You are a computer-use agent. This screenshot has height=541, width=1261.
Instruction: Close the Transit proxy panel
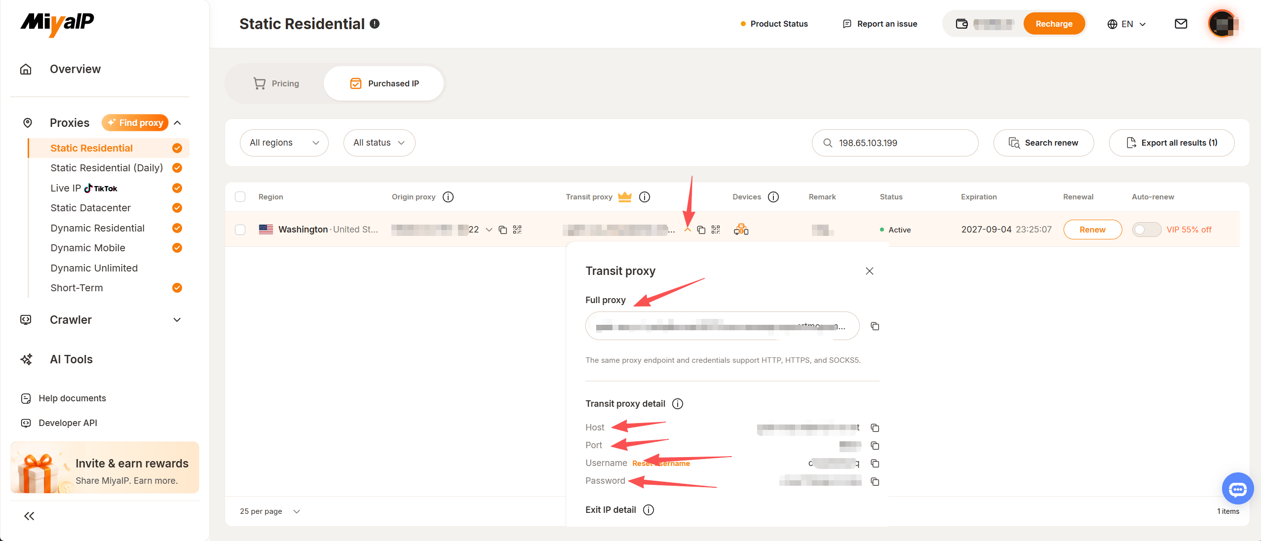870,271
